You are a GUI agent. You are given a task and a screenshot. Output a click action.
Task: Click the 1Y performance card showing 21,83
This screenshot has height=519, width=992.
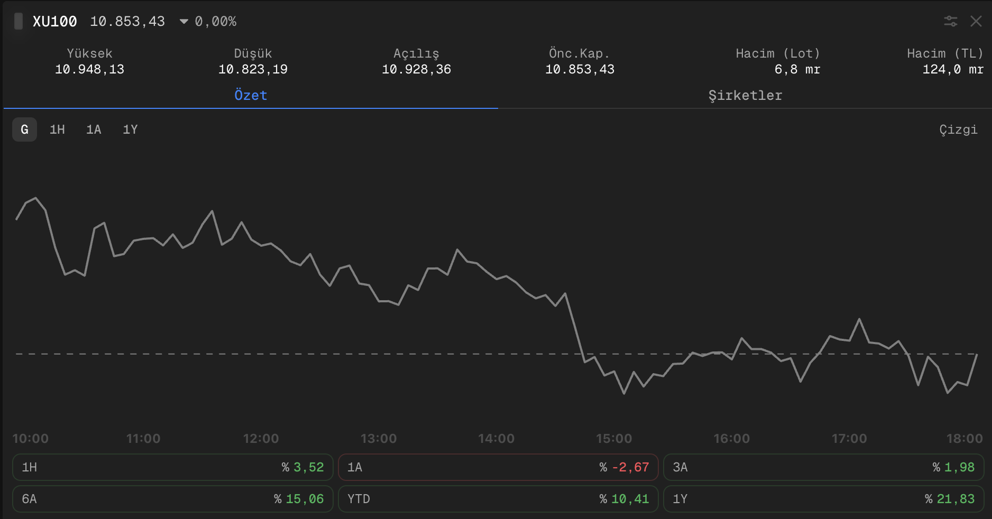[x=823, y=499]
